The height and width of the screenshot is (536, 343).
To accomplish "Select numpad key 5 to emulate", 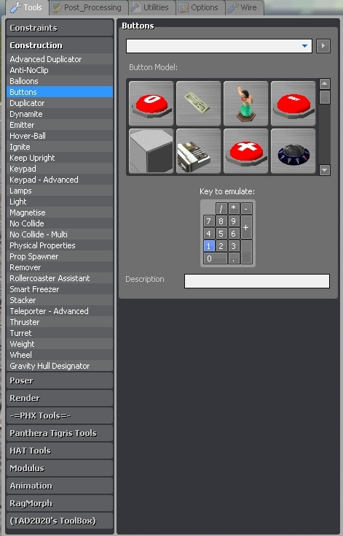I will [221, 234].
